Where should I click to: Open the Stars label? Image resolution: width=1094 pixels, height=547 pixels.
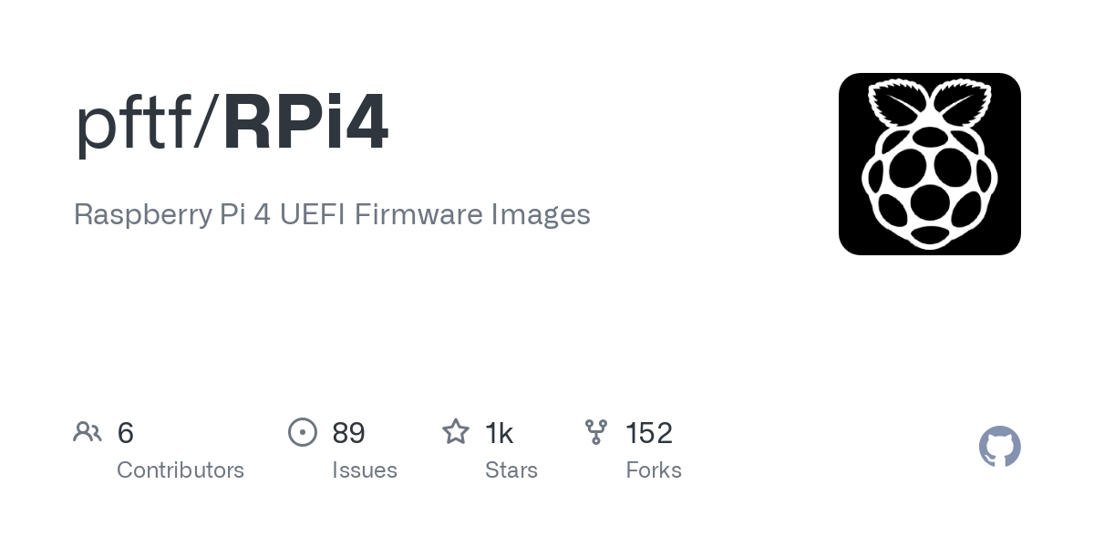[x=511, y=470]
